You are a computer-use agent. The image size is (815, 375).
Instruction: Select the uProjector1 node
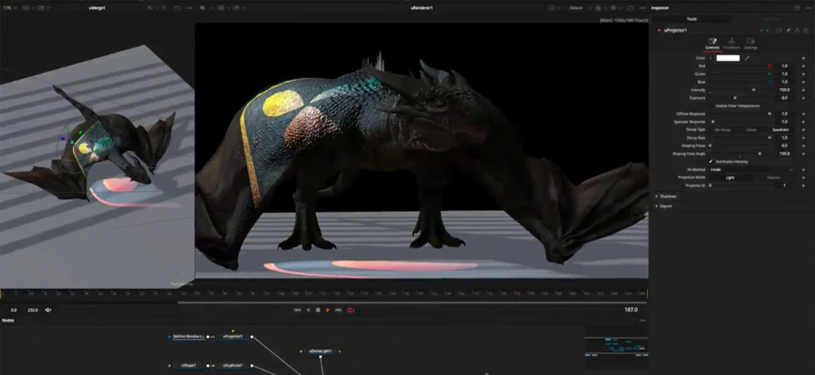[x=232, y=337]
